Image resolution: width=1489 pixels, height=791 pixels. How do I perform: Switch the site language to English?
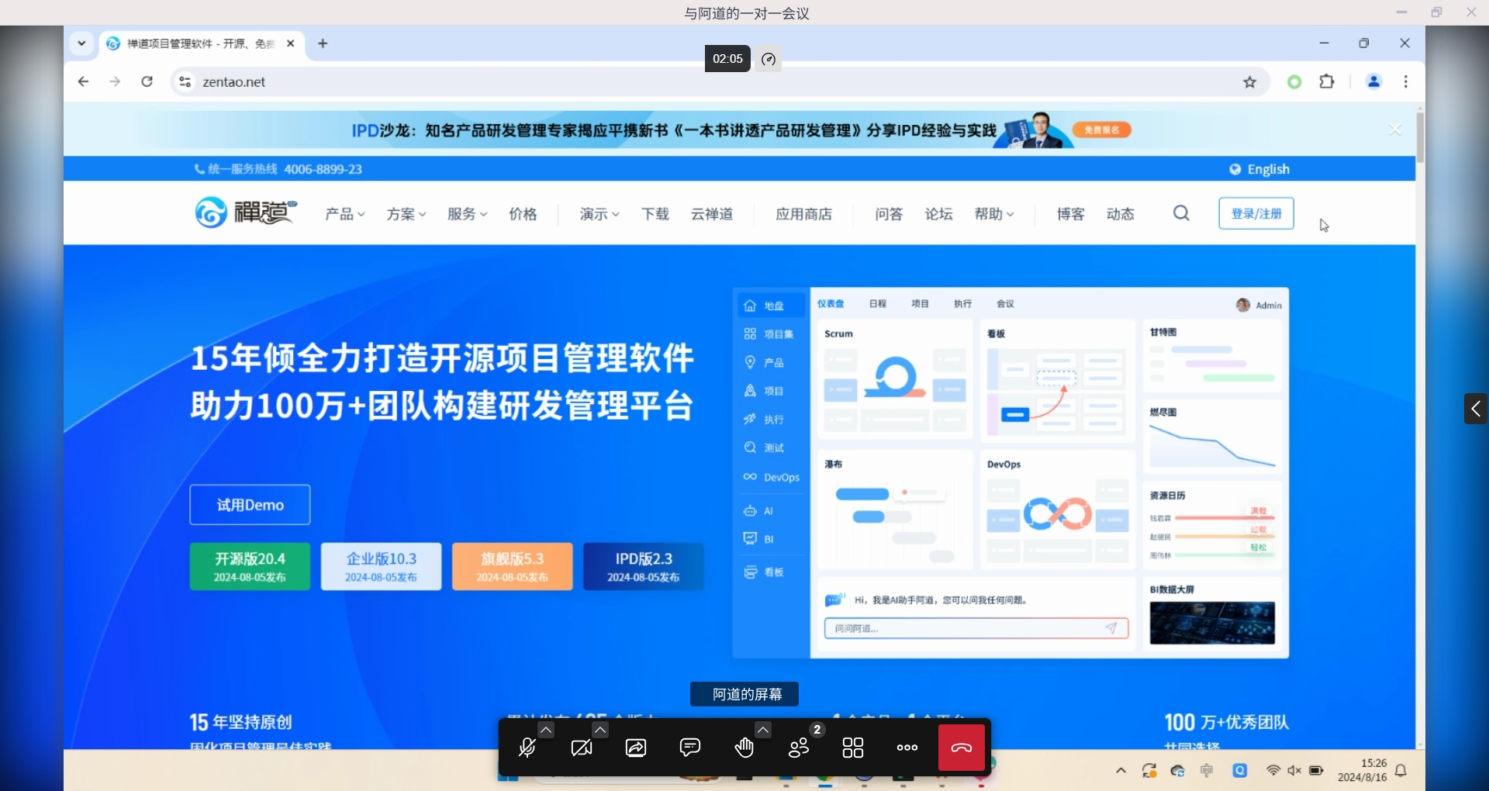(1259, 169)
